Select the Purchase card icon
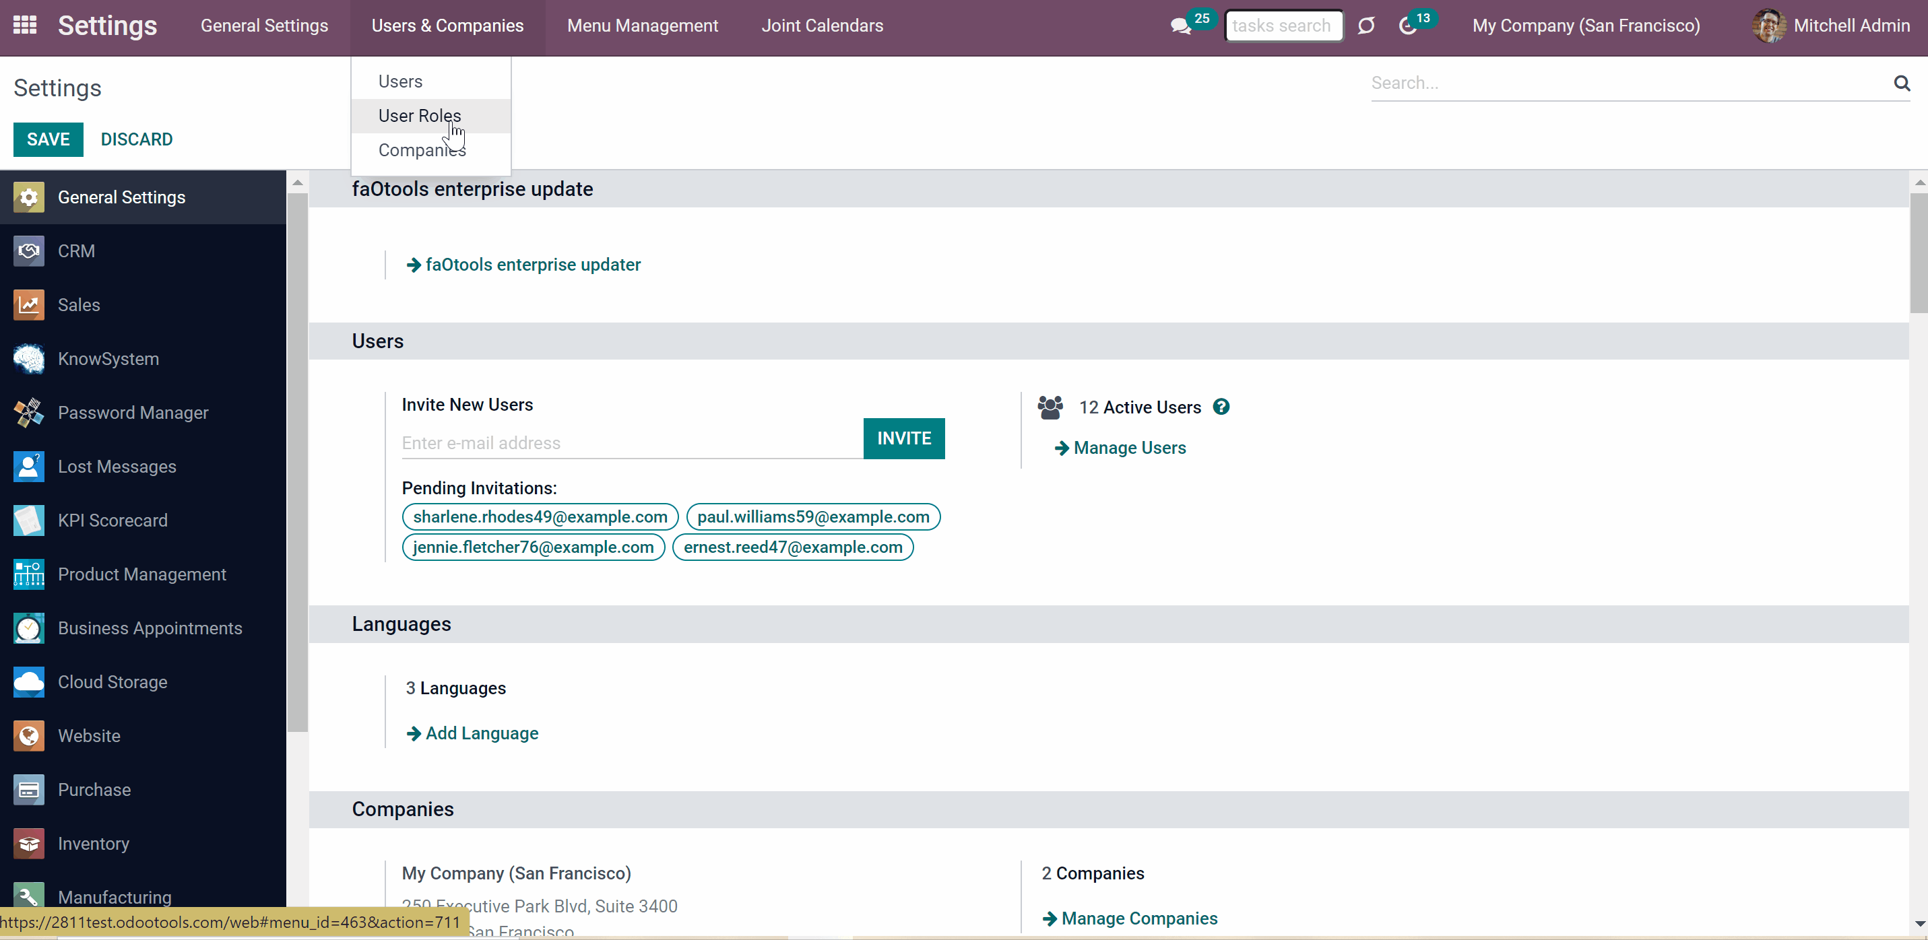This screenshot has width=1928, height=940. [x=28, y=791]
